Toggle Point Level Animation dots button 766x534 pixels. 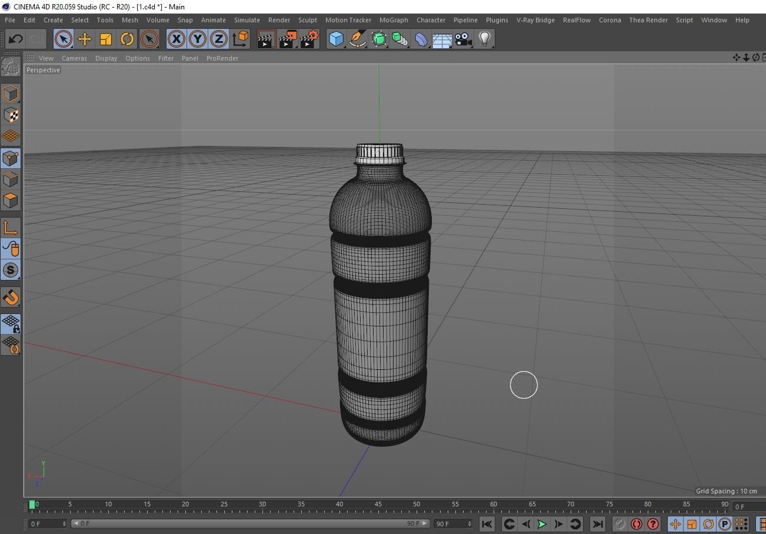pos(741,523)
